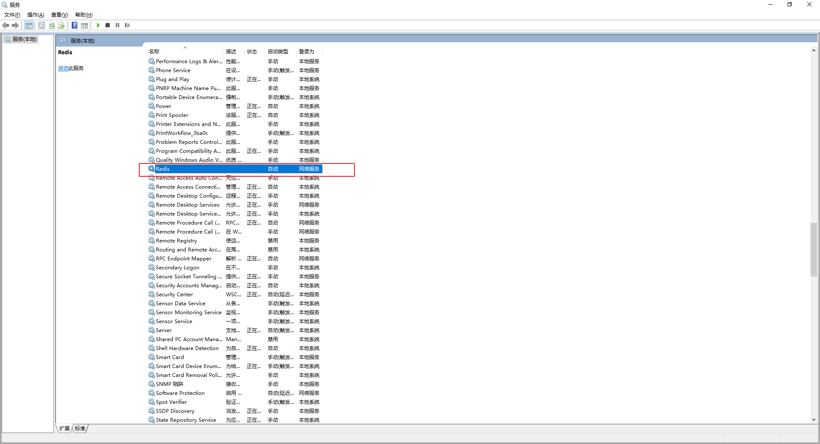
Task: Click the 自动 startup type in Redis row
Action: click(273, 169)
